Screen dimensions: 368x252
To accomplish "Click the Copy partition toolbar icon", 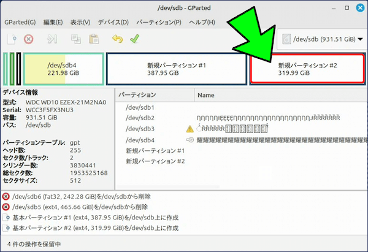I will [x=76, y=39].
